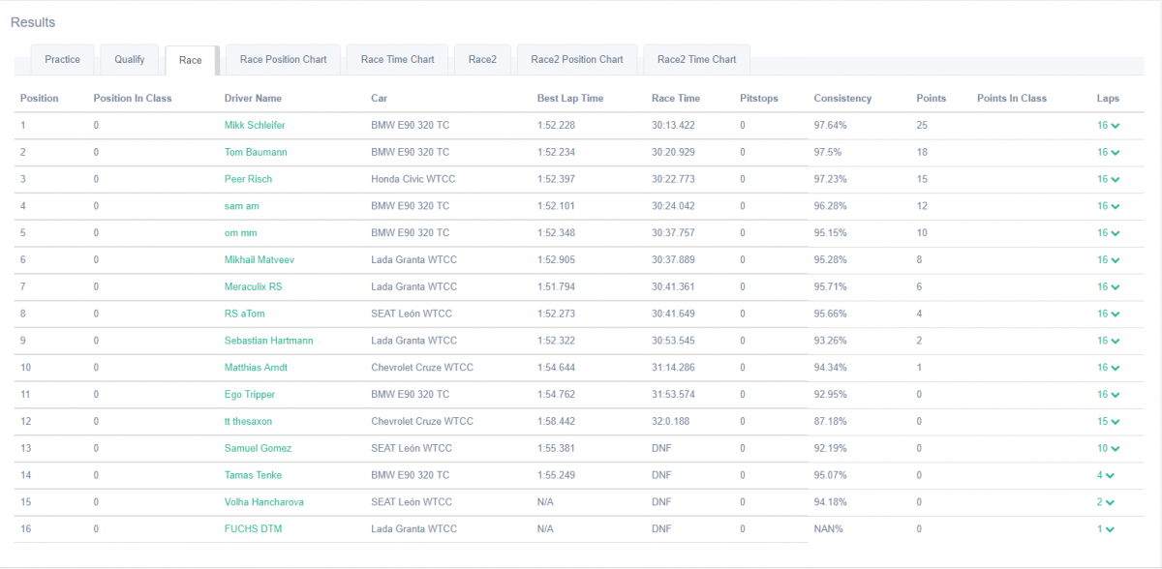The height and width of the screenshot is (569, 1162).
Task: Open Meraculix RS driver link
Action: pos(253,287)
